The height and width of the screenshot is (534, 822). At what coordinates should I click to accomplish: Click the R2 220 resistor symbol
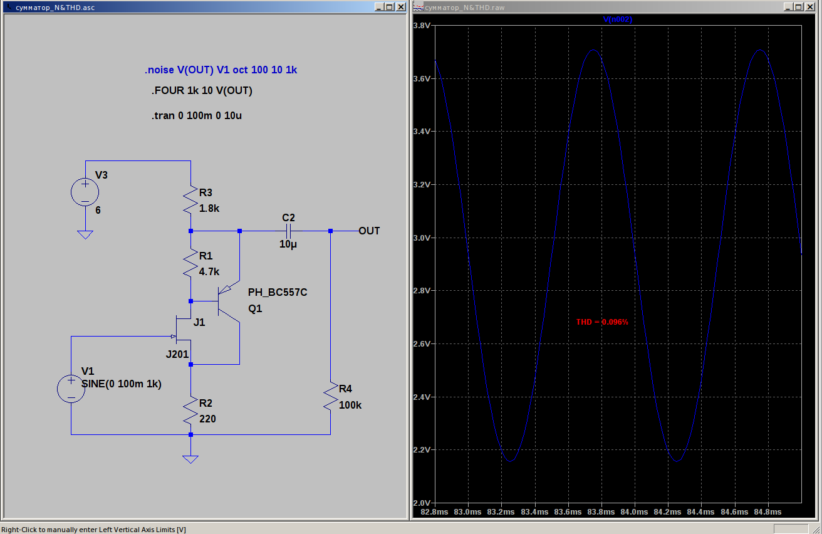tap(190, 411)
